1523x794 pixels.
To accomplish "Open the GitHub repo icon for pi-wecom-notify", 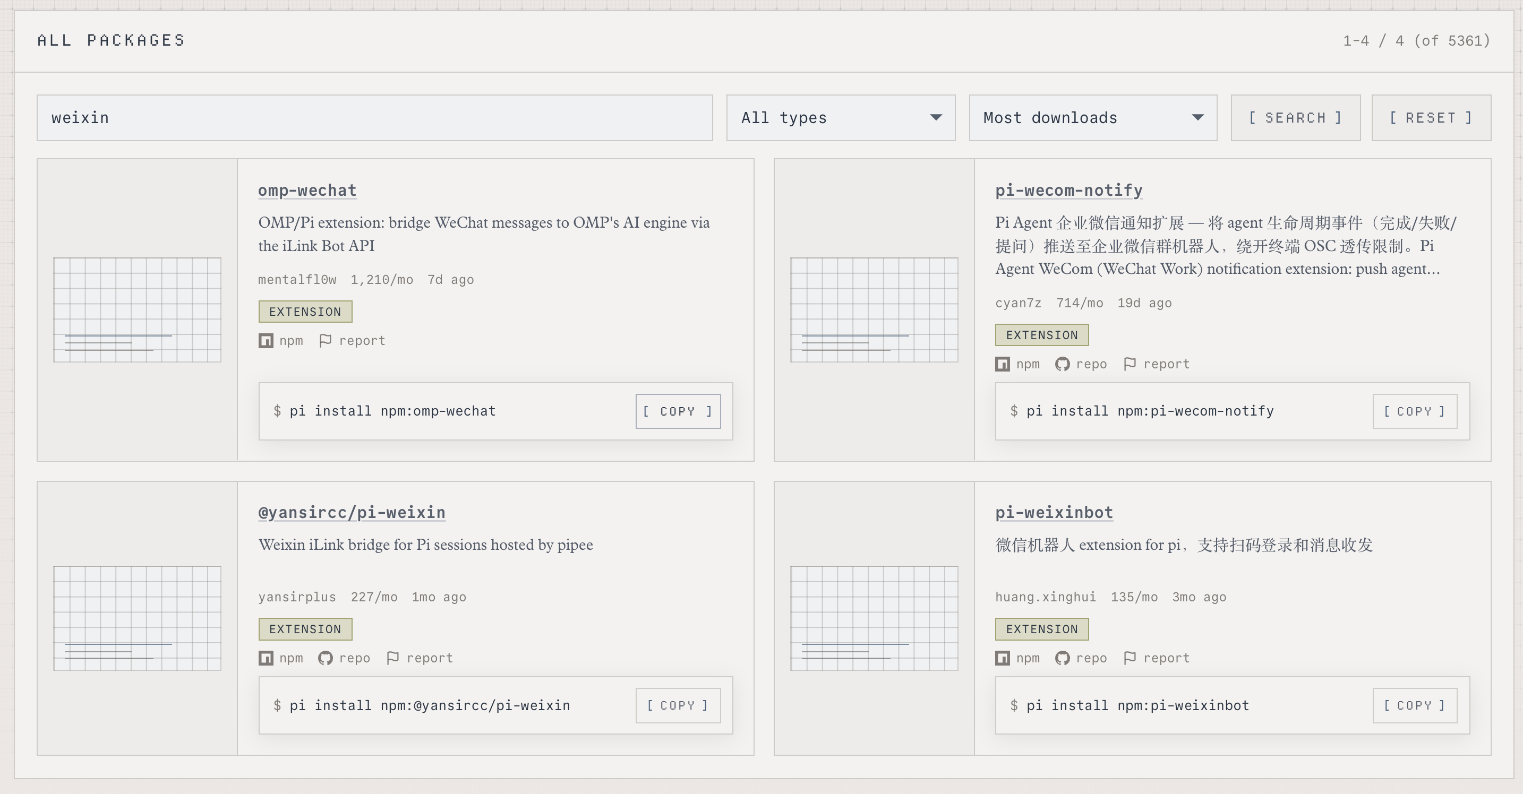I will pos(1063,364).
